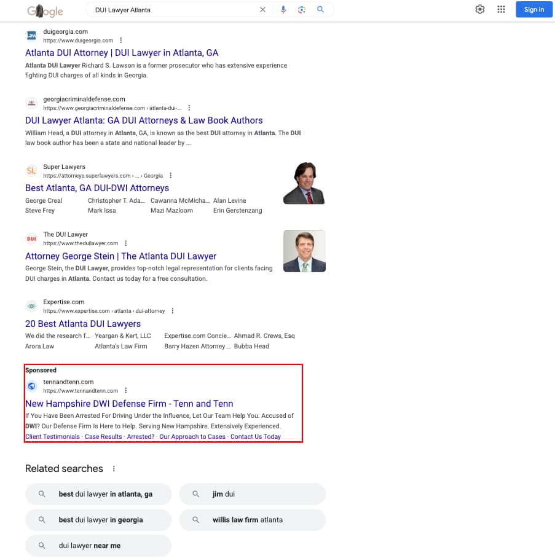
Task: Open Related searches more options menu
Action: (x=114, y=469)
